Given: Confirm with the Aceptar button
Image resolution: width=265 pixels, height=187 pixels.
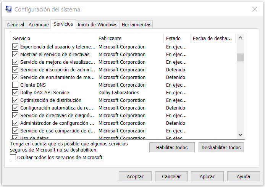Looking at the screenshot, I should [135, 177].
